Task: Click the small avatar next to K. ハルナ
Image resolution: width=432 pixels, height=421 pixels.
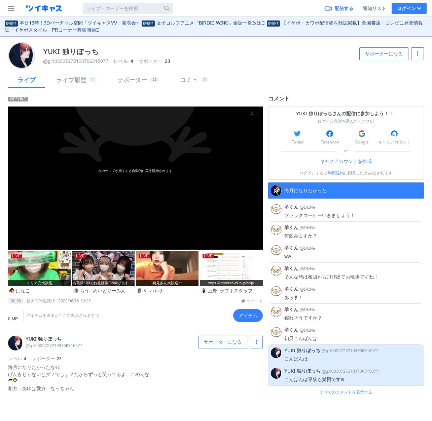Action: pyautogui.click(x=140, y=291)
